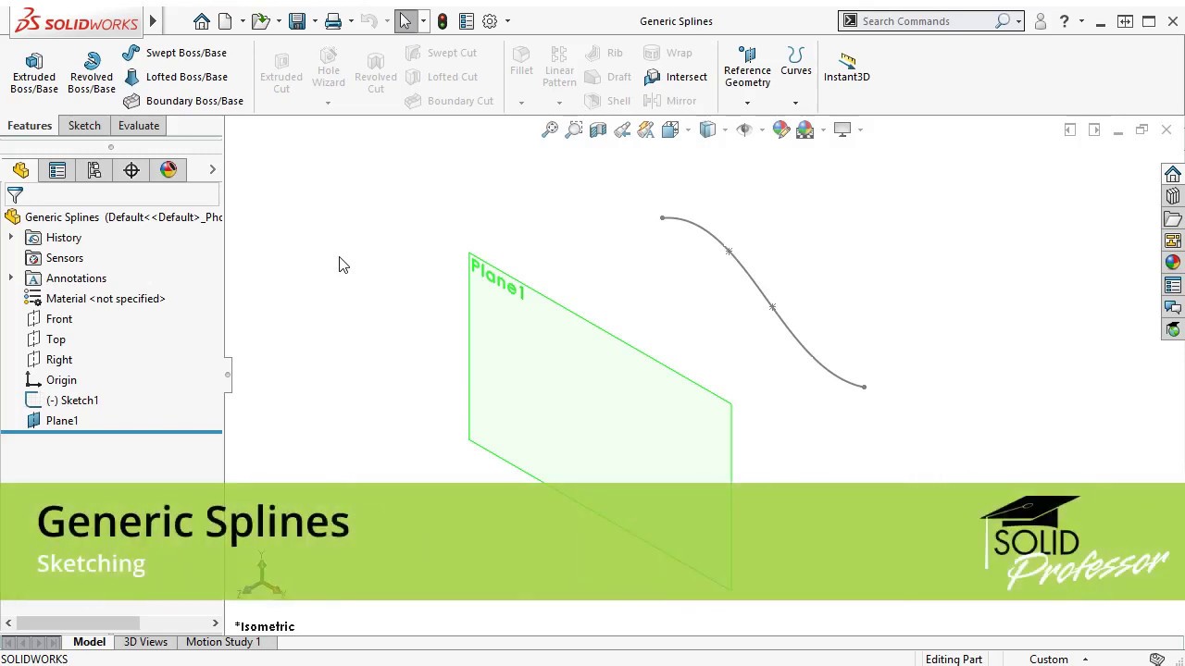Expand the History tree node
The image size is (1185, 666).
[x=11, y=238]
